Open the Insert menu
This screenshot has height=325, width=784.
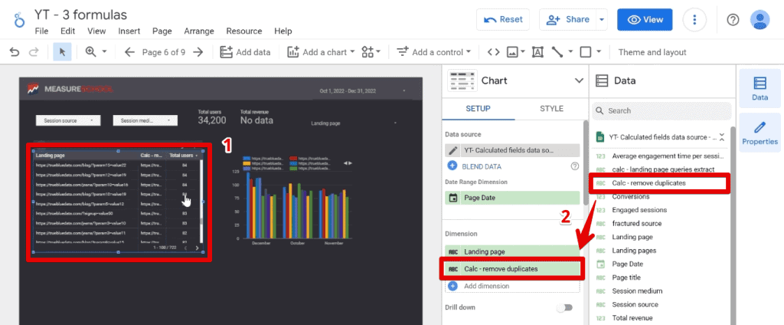(129, 31)
